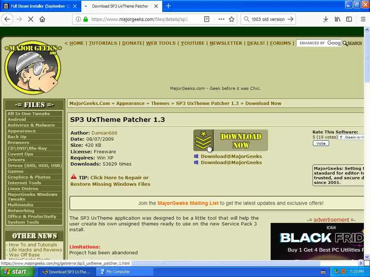
Task: Open the FORUMS menu link
Action: click(x=280, y=43)
